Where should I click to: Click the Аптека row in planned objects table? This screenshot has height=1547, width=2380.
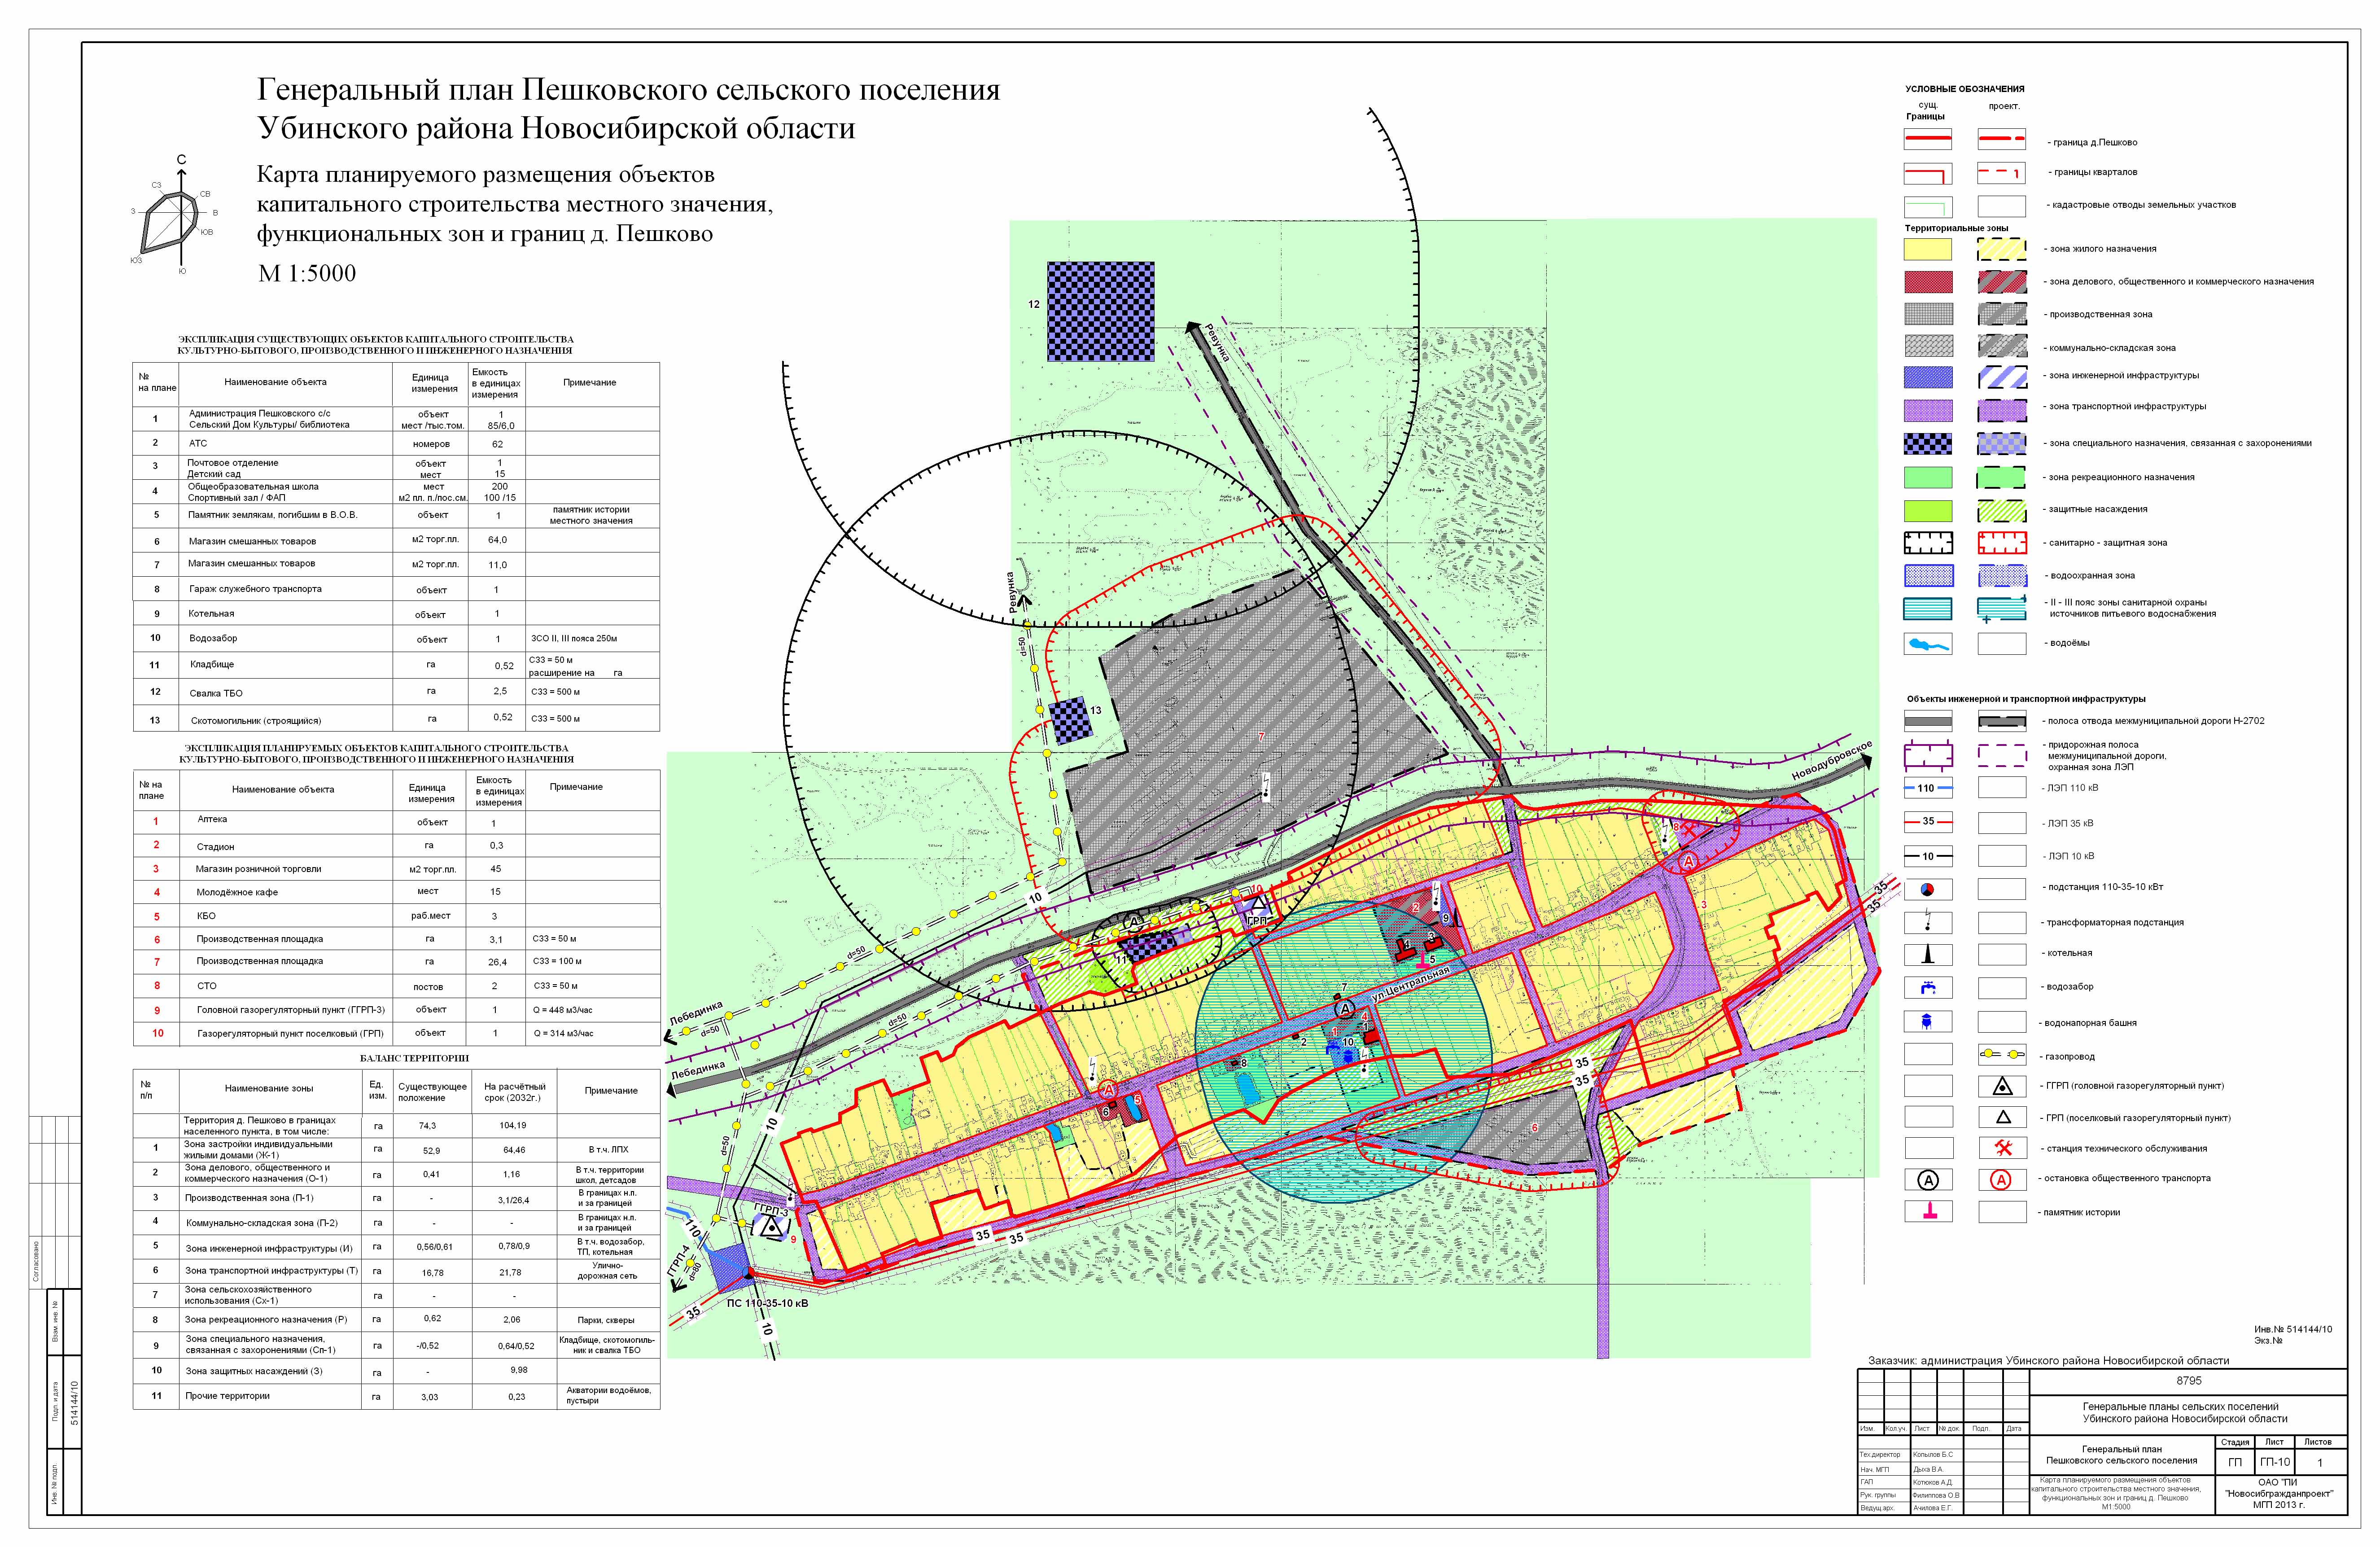pos(396,822)
